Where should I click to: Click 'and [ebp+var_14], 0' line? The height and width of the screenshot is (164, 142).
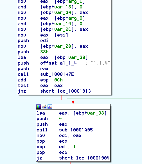coord(50,24)
